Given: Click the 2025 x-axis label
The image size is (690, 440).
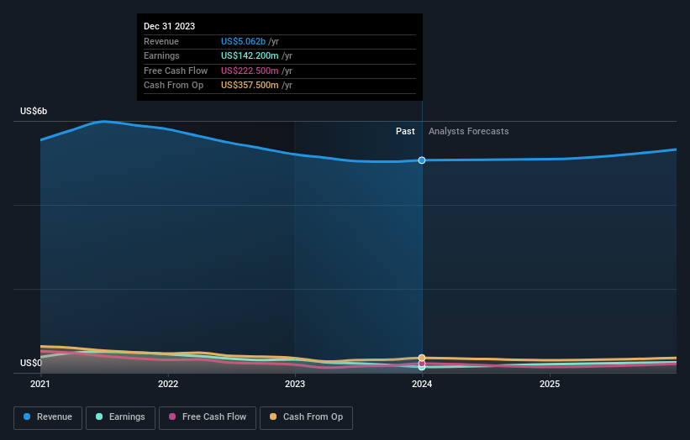Looking at the screenshot, I should coord(550,385).
